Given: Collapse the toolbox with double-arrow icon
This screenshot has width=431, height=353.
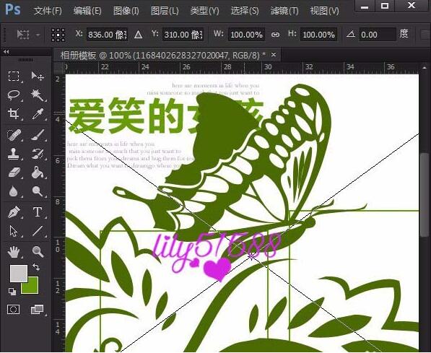Looking at the screenshot, I should (x=6, y=51).
